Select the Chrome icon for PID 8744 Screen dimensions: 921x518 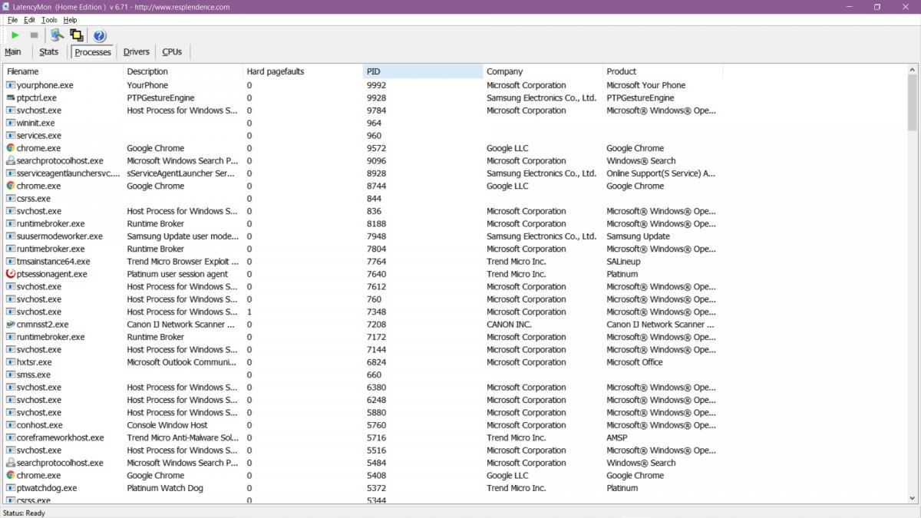11,186
